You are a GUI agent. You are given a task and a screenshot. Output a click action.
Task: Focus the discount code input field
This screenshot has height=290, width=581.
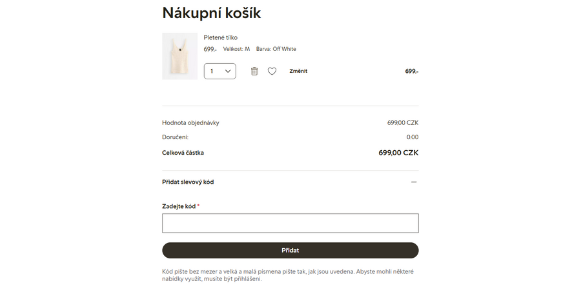290,223
